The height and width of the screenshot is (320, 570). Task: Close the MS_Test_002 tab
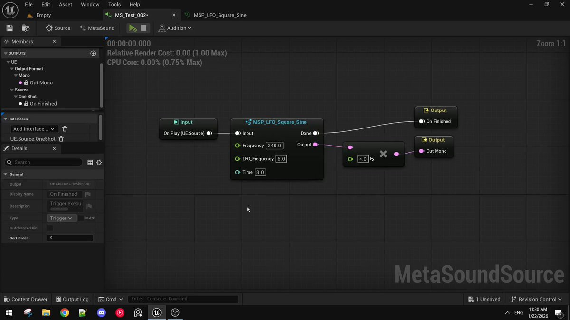click(x=174, y=15)
